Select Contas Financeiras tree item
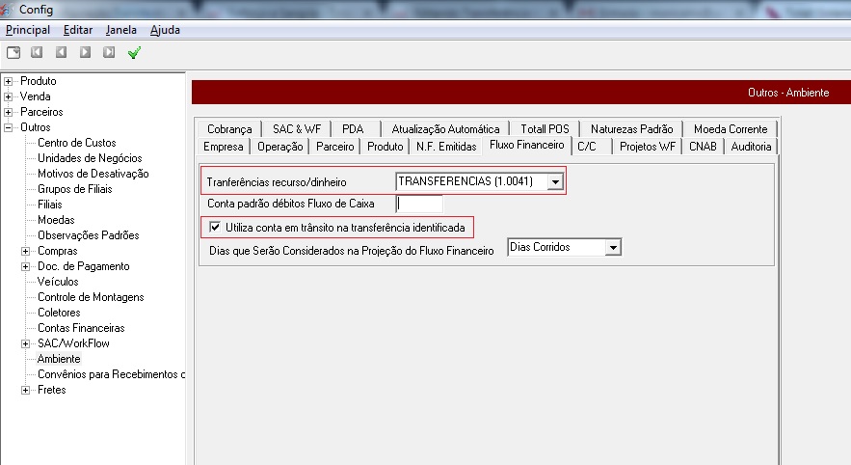 pos(81,328)
